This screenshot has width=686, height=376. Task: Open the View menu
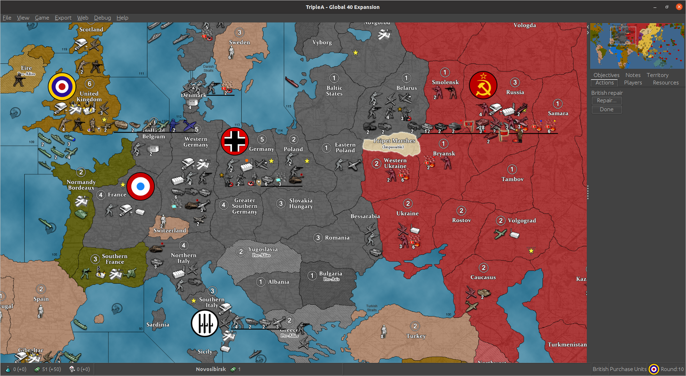tap(23, 17)
